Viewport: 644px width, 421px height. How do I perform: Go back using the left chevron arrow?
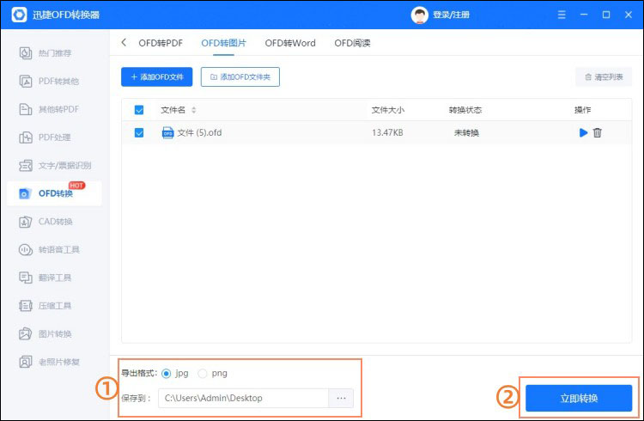pyautogui.click(x=124, y=42)
